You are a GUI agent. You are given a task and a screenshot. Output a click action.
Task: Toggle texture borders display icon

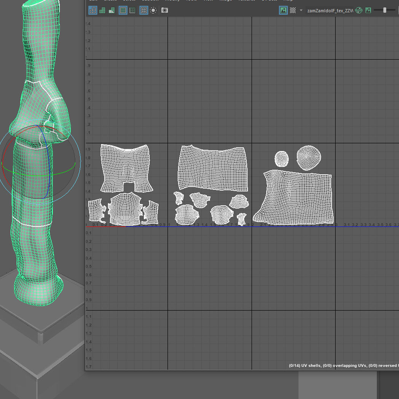[123, 10]
